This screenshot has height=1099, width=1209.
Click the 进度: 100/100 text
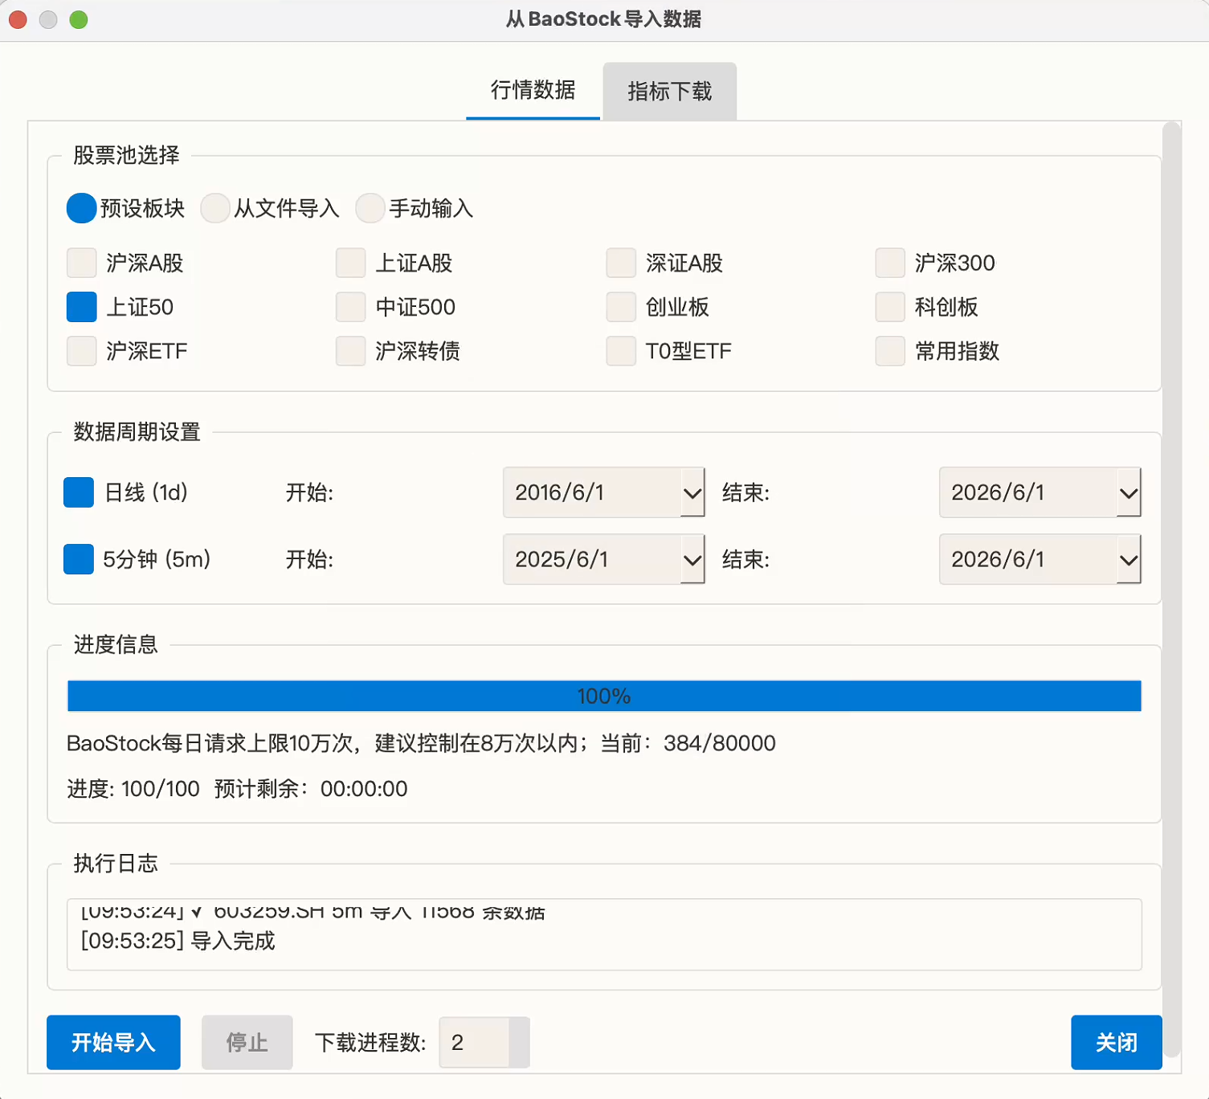click(x=133, y=789)
